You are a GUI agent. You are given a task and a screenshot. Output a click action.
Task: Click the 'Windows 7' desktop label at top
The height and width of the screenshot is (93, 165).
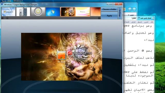tap(18, 1)
